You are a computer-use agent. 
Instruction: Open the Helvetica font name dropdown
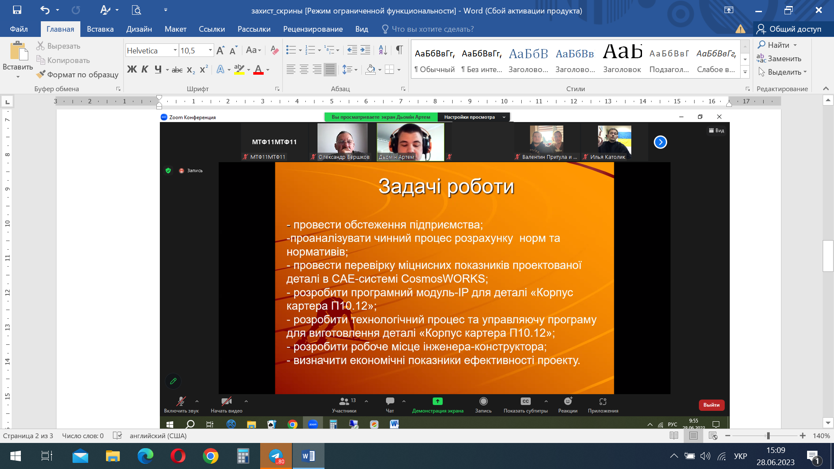[175, 50]
